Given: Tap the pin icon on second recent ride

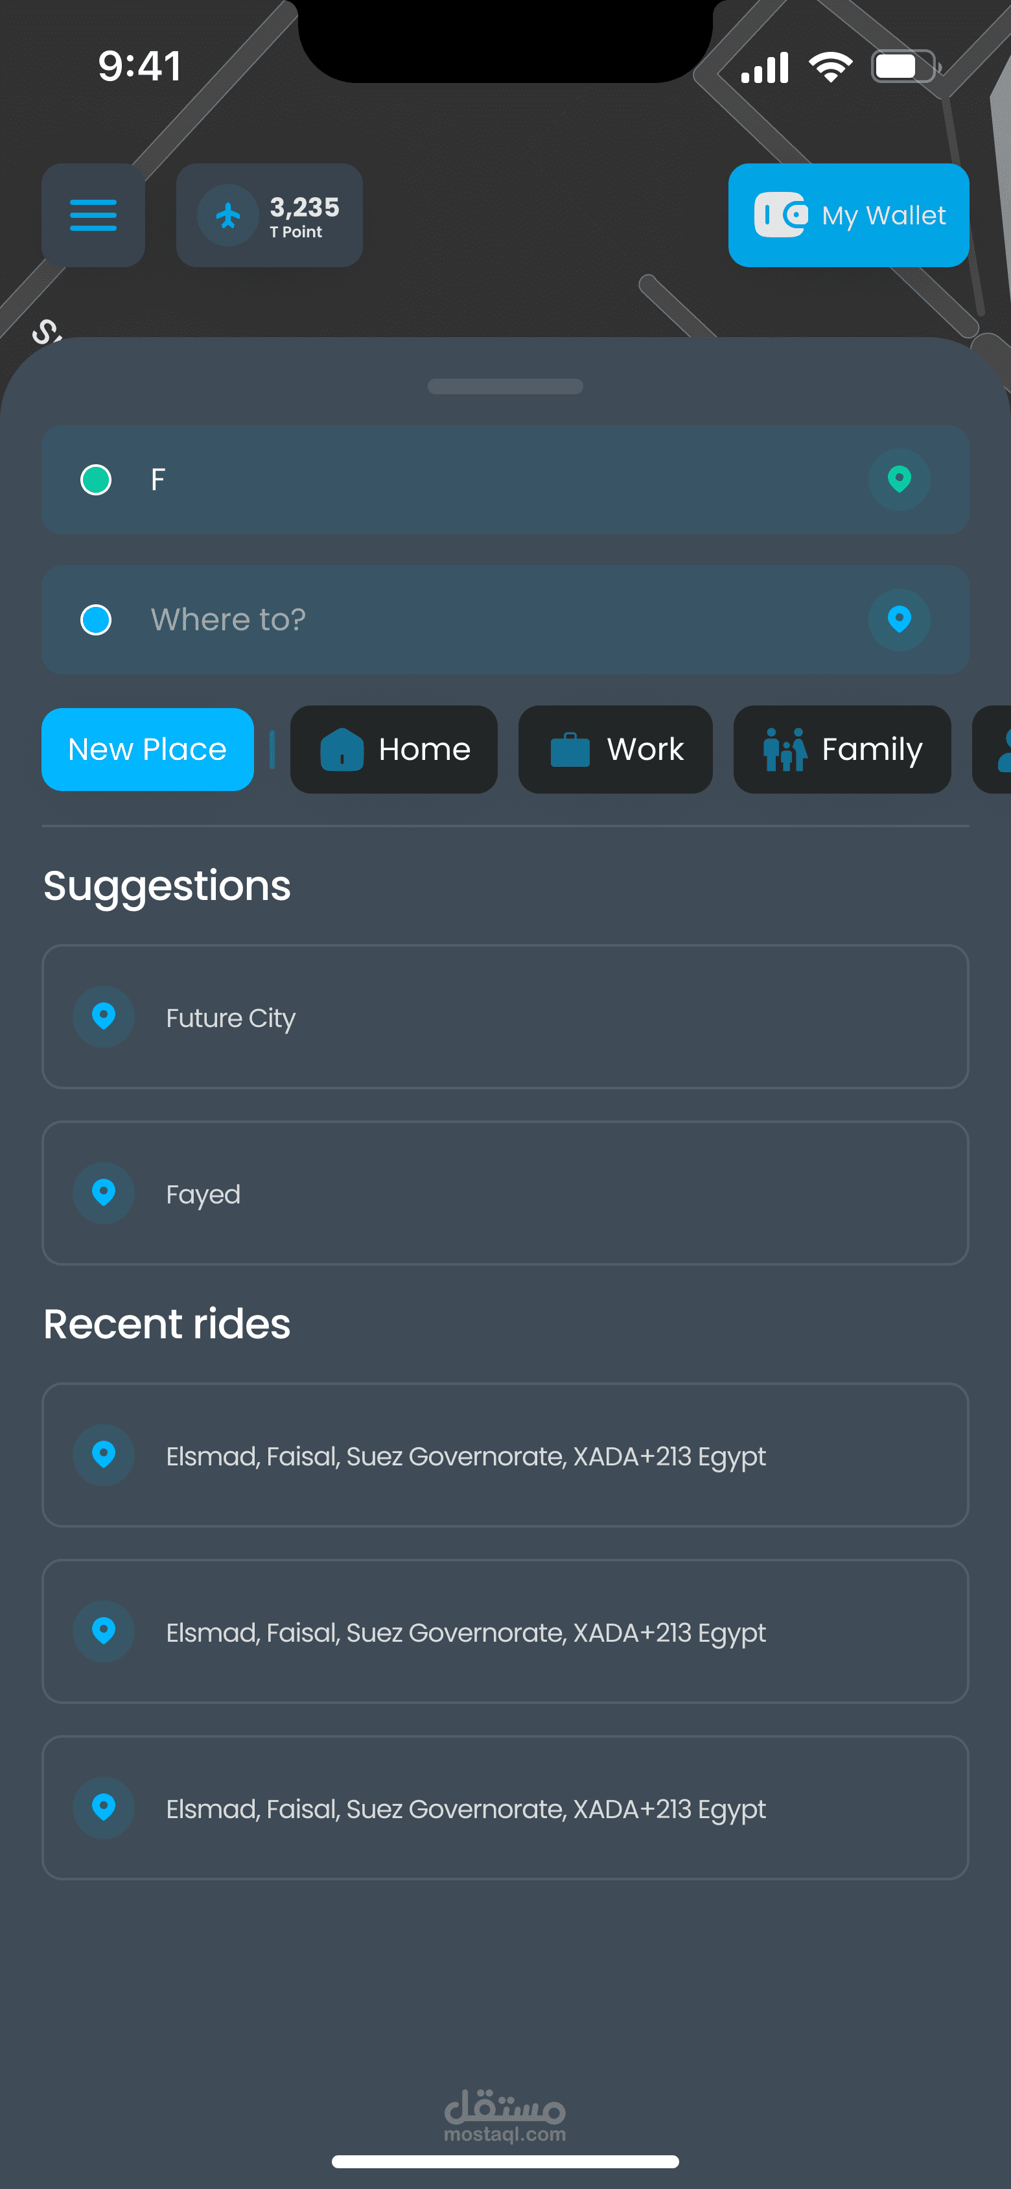Looking at the screenshot, I should tap(104, 1631).
